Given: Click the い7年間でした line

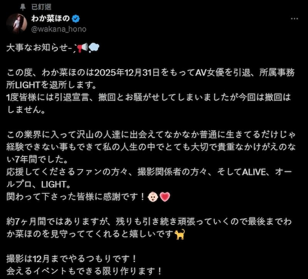Looking at the screenshot, I should click(x=37, y=160).
